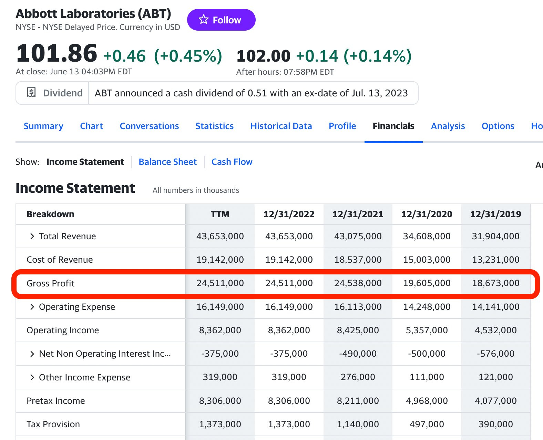Click the Dividend label
The width and height of the screenshot is (543, 440).
click(63, 93)
